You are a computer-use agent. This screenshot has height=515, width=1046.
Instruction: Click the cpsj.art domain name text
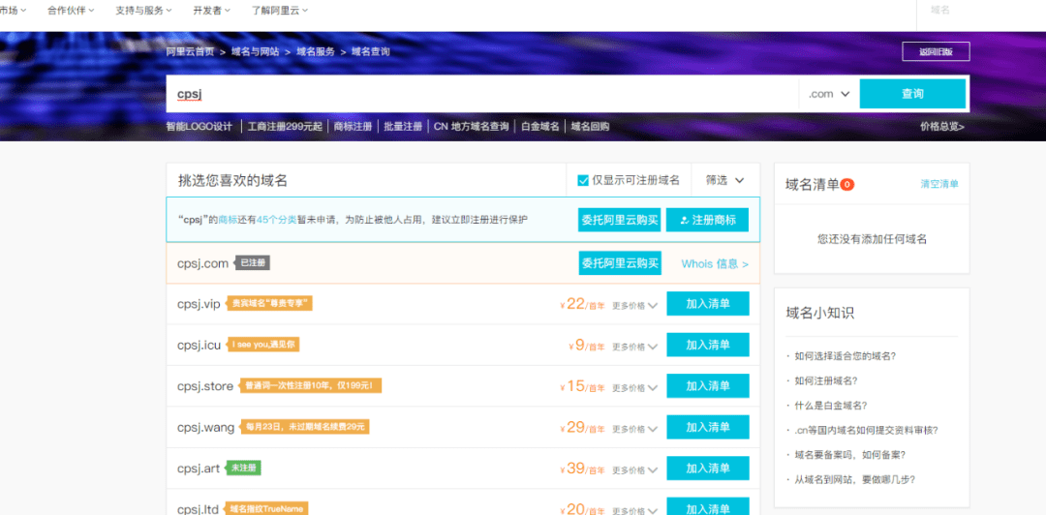(199, 469)
